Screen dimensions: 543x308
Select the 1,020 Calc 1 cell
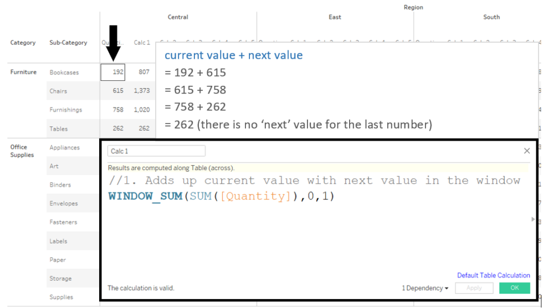142,110
